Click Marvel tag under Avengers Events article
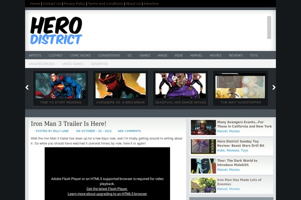The image size is (301, 200). (222, 131)
